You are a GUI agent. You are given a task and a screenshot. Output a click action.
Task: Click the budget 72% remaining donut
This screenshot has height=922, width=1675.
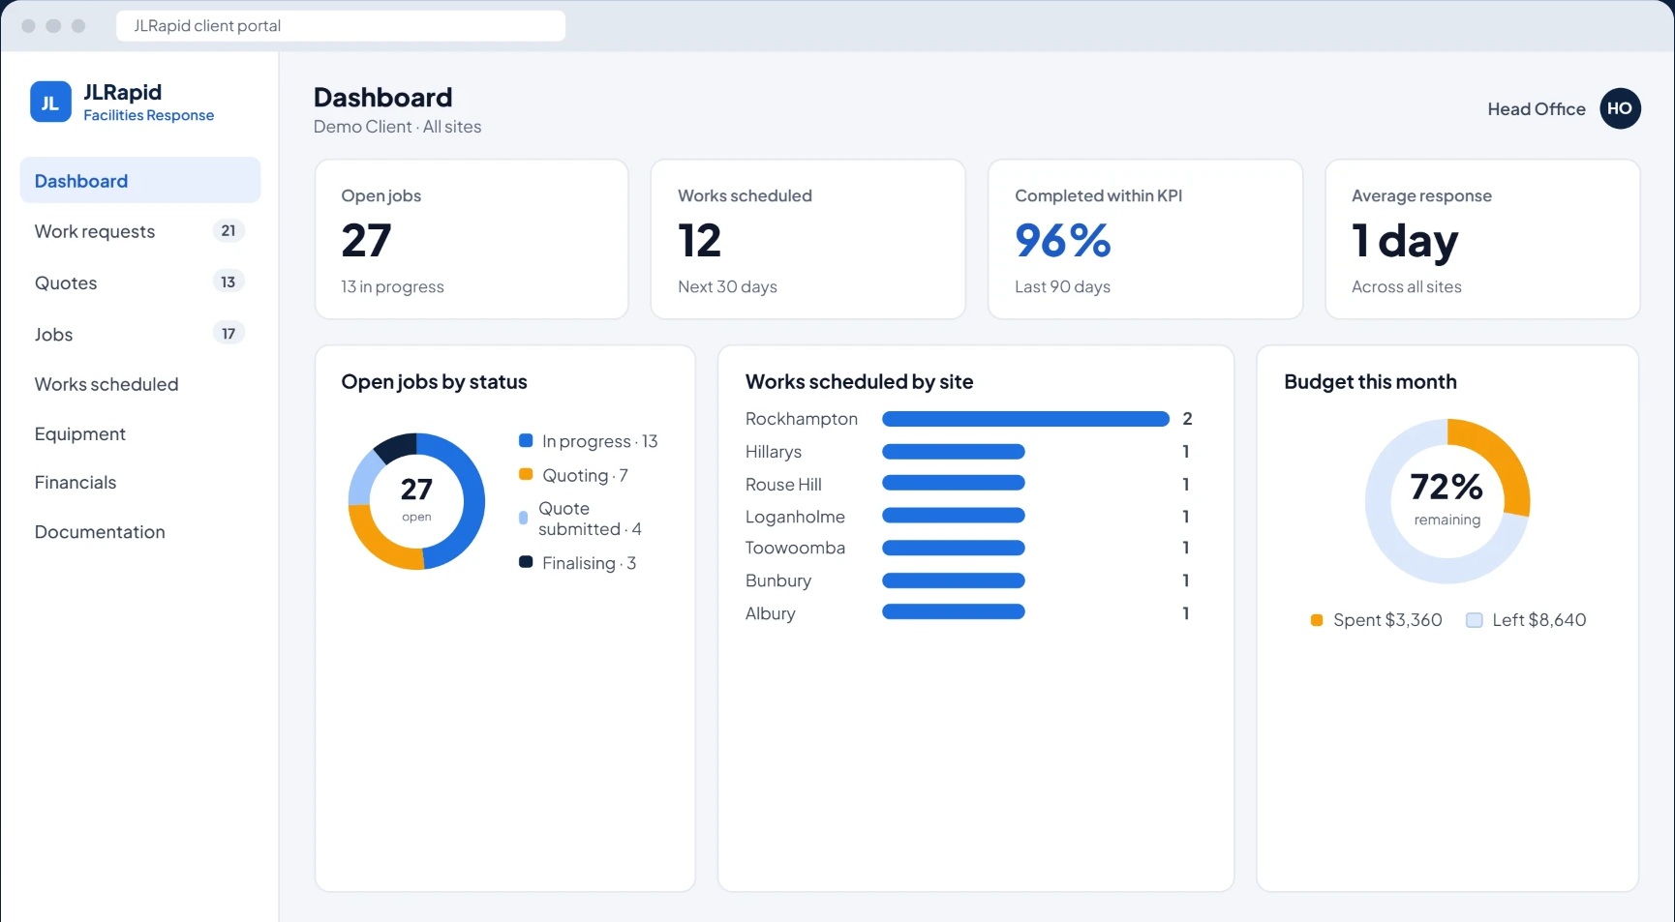tap(1447, 501)
